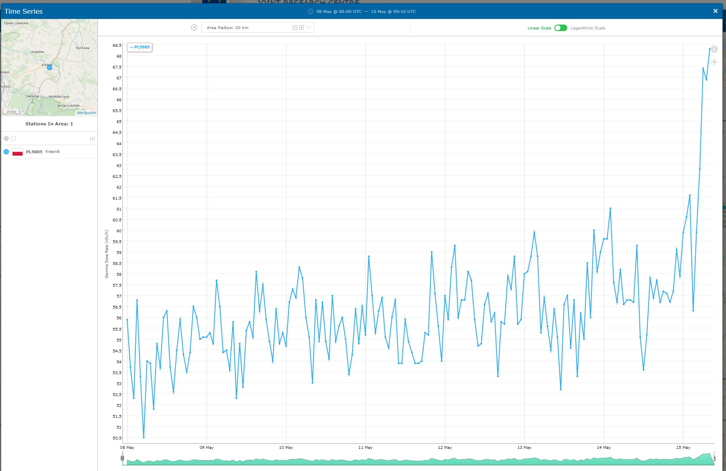This screenshot has width=726, height=471.
Task: Click the chart plus icon below info
Action: (x=714, y=62)
